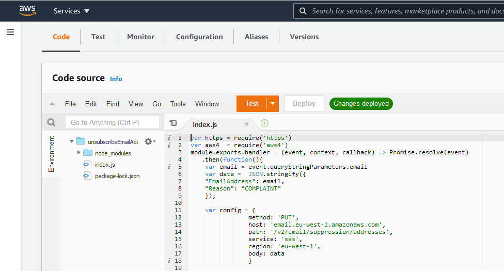The width and height of the screenshot is (504, 271).
Task: Open the Edit menu
Action: coord(91,104)
